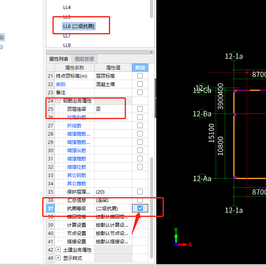The image size is (266, 265).
Task: Expand the 土建业务属性 group
Action: 58,250
